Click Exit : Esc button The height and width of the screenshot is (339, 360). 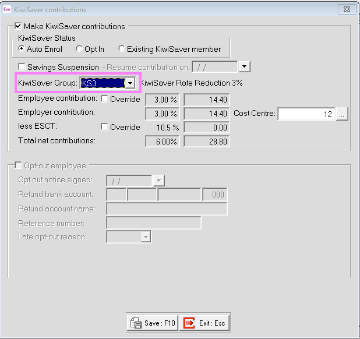pyautogui.click(x=204, y=323)
